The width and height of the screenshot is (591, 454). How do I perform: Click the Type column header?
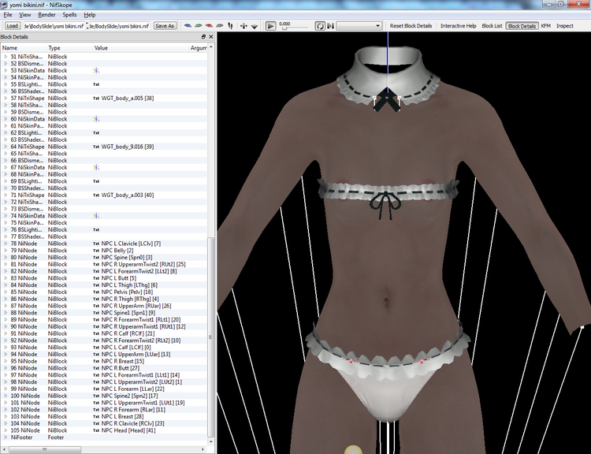(69, 48)
